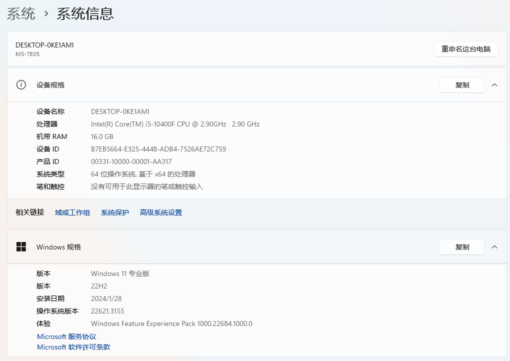Click the 设备 ID label

click(x=48, y=149)
